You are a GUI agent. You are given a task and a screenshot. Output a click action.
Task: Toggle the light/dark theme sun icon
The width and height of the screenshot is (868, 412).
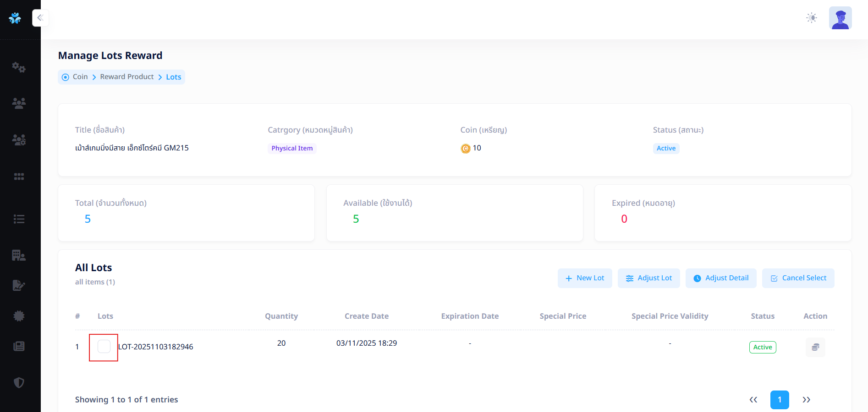(x=812, y=18)
